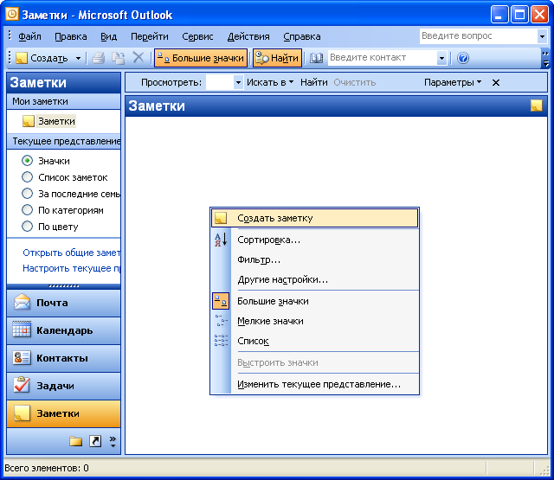Image resolution: width=554 pixels, height=480 pixels.
Task: Click Изменить текущее представление... menu item
Action: 315,384
